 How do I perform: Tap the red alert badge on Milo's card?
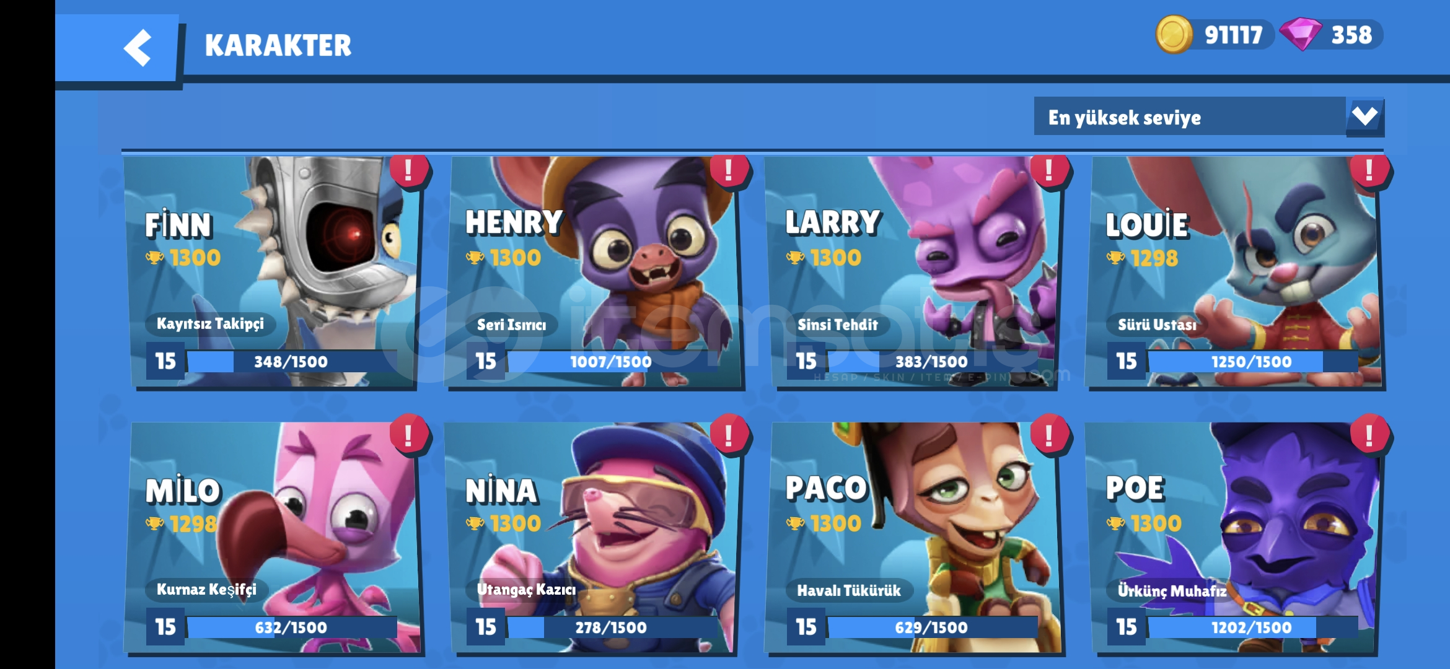408,434
